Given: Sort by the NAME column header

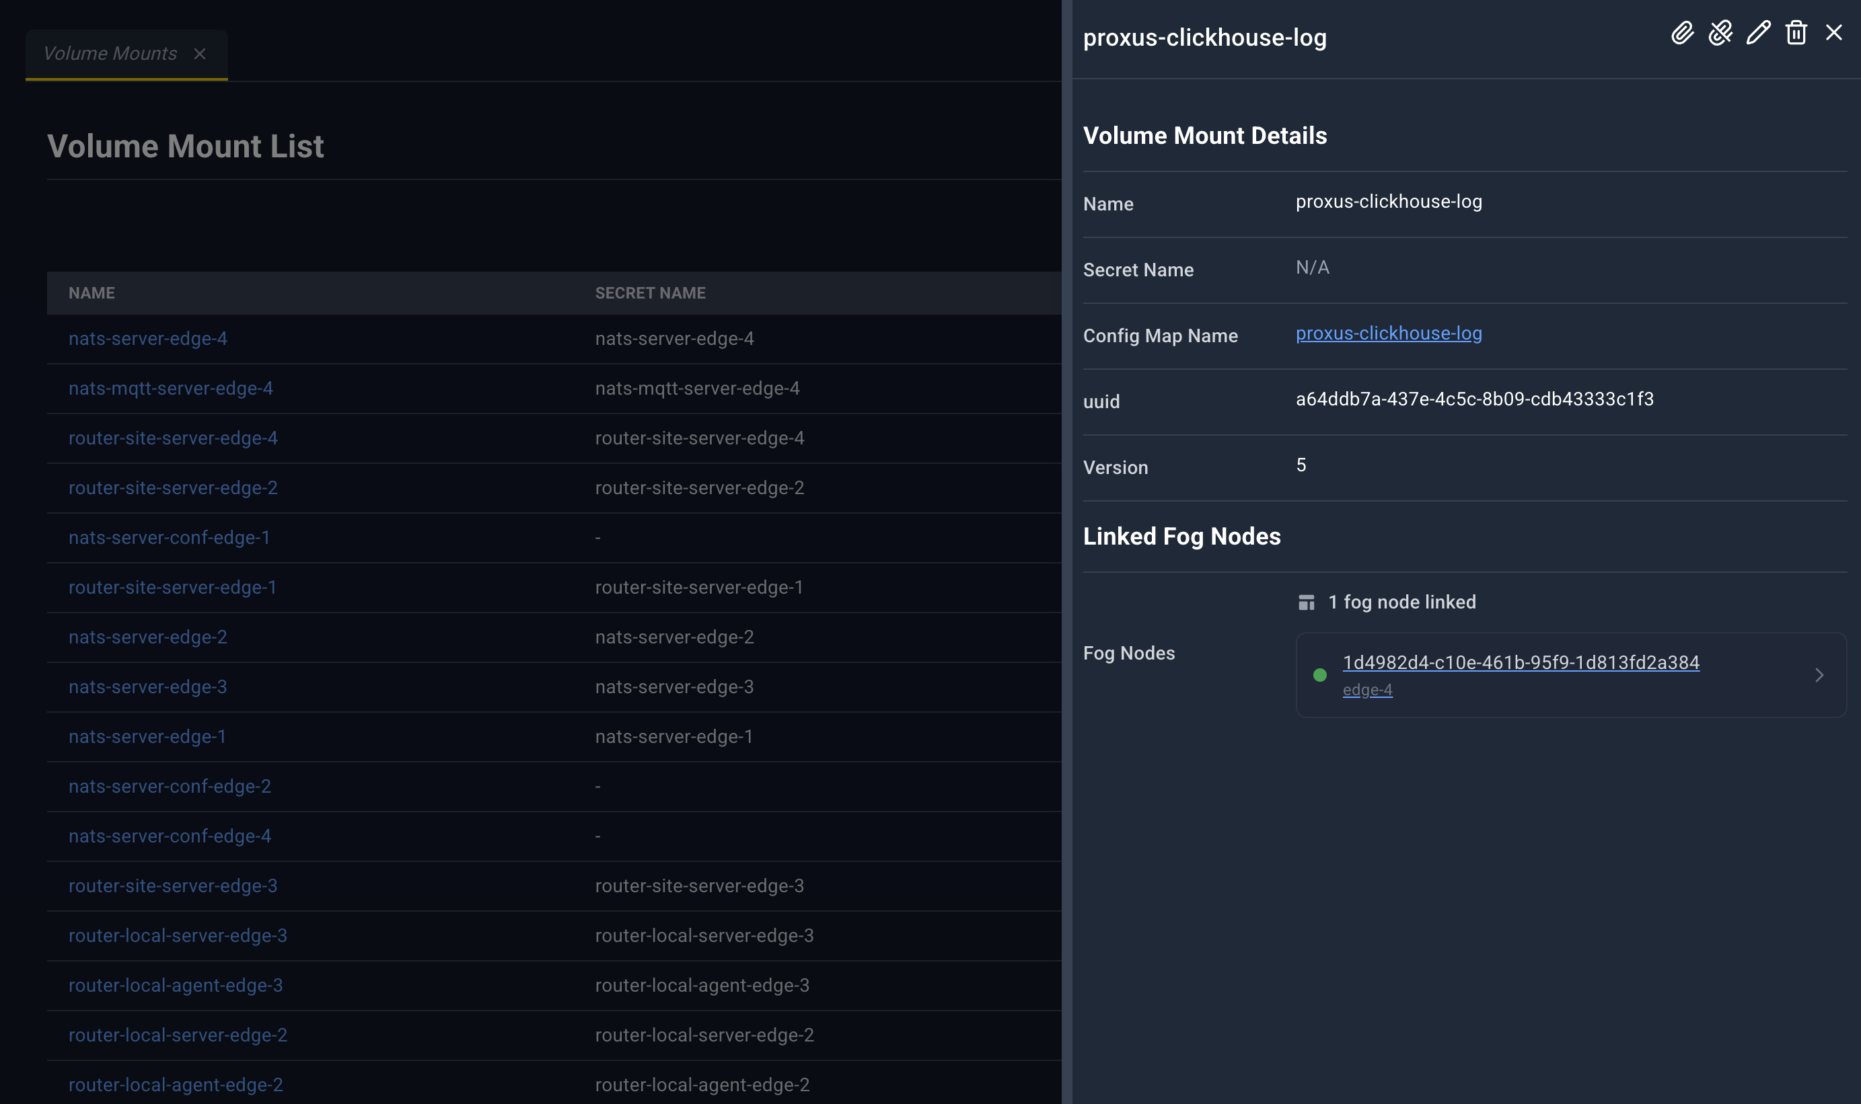Looking at the screenshot, I should [x=92, y=293].
